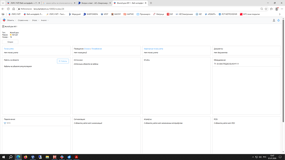This screenshot has height=160, width=285.
Task: Click the page vertical scrollbar
Action: pyautogui.click(x=283, y=71)
